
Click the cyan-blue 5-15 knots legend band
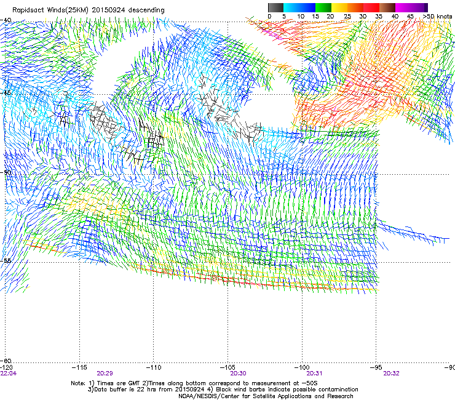pos(299,7)
